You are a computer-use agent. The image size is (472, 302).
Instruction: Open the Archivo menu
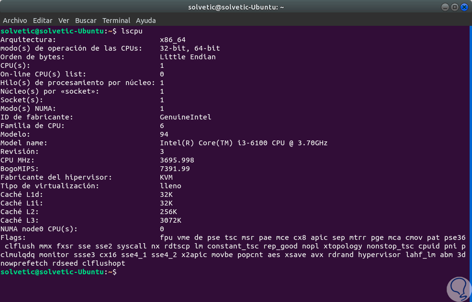tap(15, 21)
